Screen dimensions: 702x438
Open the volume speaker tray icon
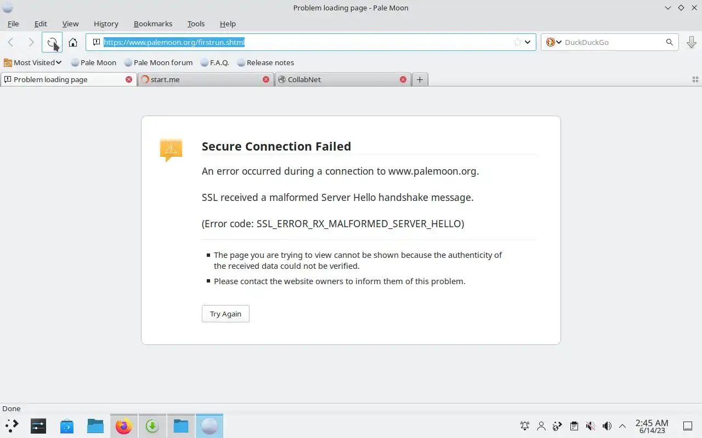click(x=607, y=425)
